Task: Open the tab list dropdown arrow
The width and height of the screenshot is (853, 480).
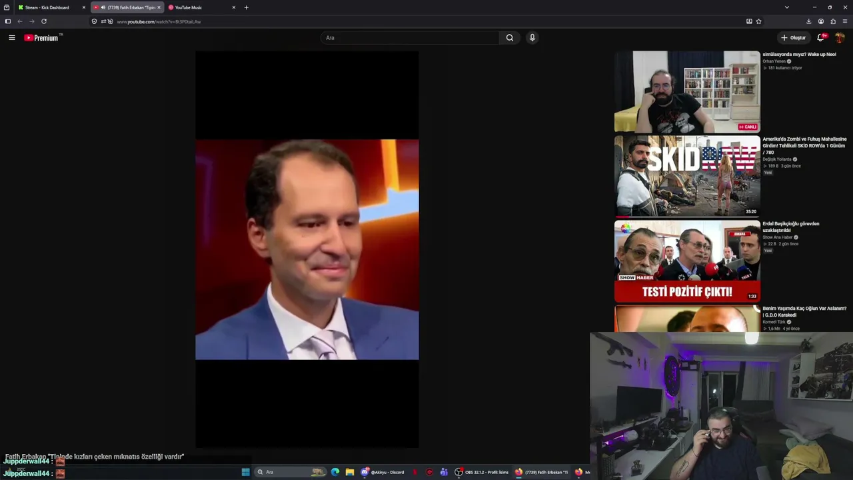Action: coord(787,7)
